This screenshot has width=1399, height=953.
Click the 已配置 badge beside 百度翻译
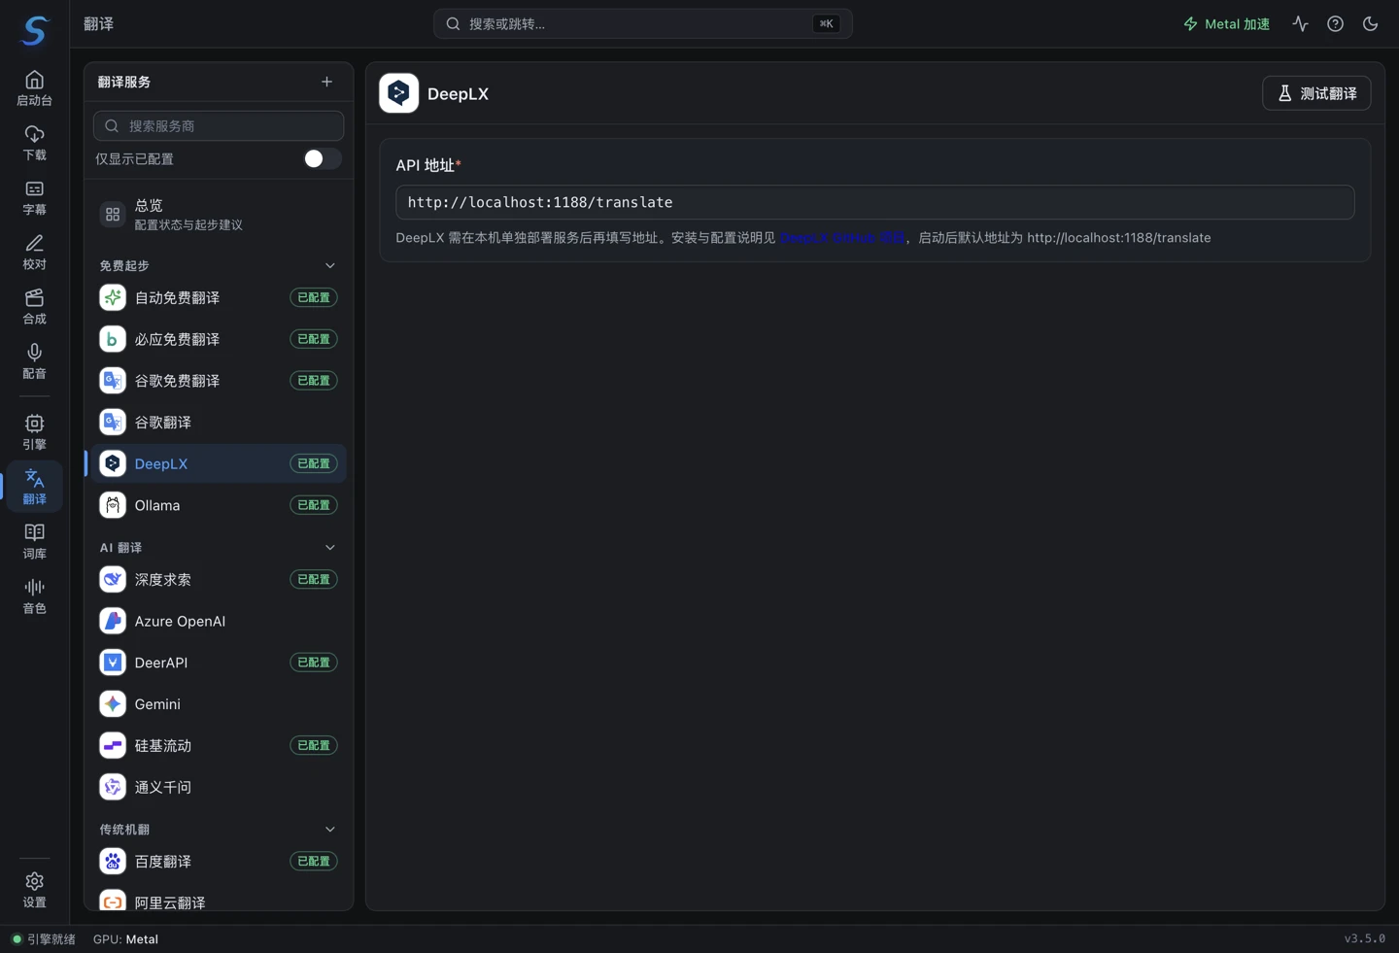[314, 862]
